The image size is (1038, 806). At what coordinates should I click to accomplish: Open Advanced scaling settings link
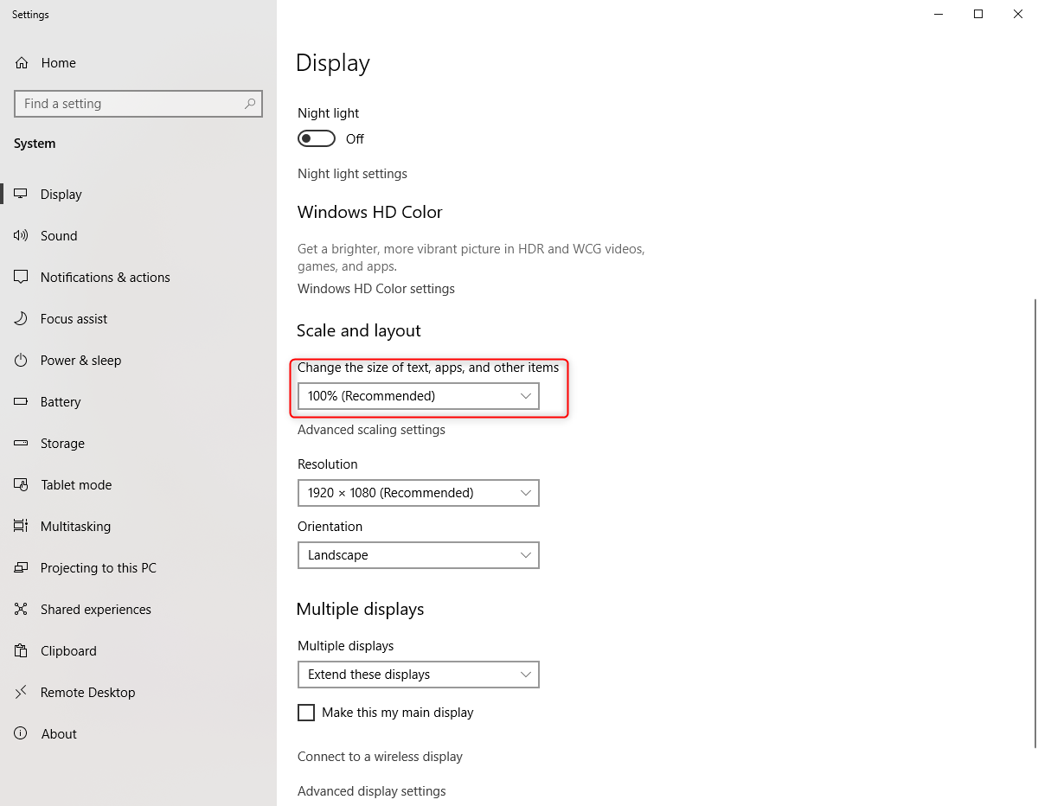coord(371,430)
